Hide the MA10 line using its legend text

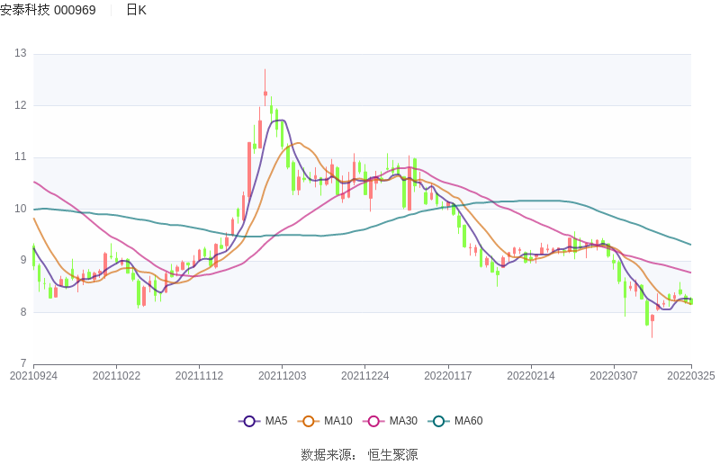pos(337,421)
